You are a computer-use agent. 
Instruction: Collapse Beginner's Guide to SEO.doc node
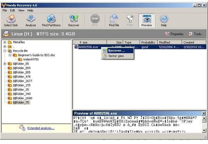tap(10, 55)
